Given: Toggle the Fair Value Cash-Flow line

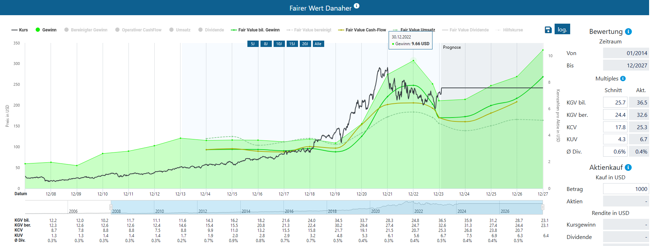Looking at the screenshot, I should (362, 30).
